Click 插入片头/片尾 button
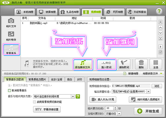 click(103, 100)
